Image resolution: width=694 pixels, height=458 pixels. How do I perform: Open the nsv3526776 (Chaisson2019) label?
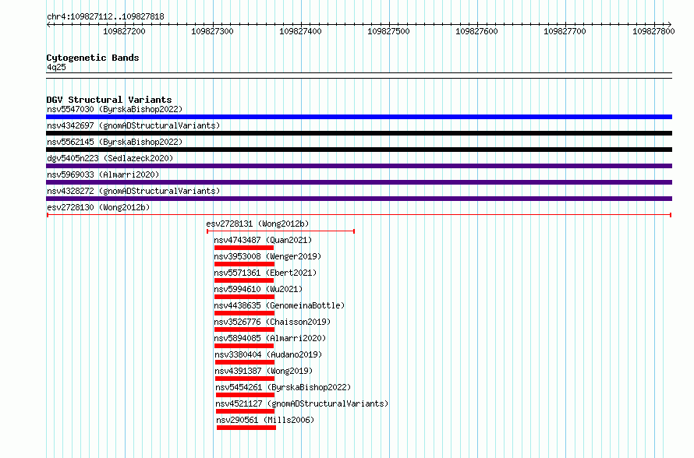pos(272,322)
